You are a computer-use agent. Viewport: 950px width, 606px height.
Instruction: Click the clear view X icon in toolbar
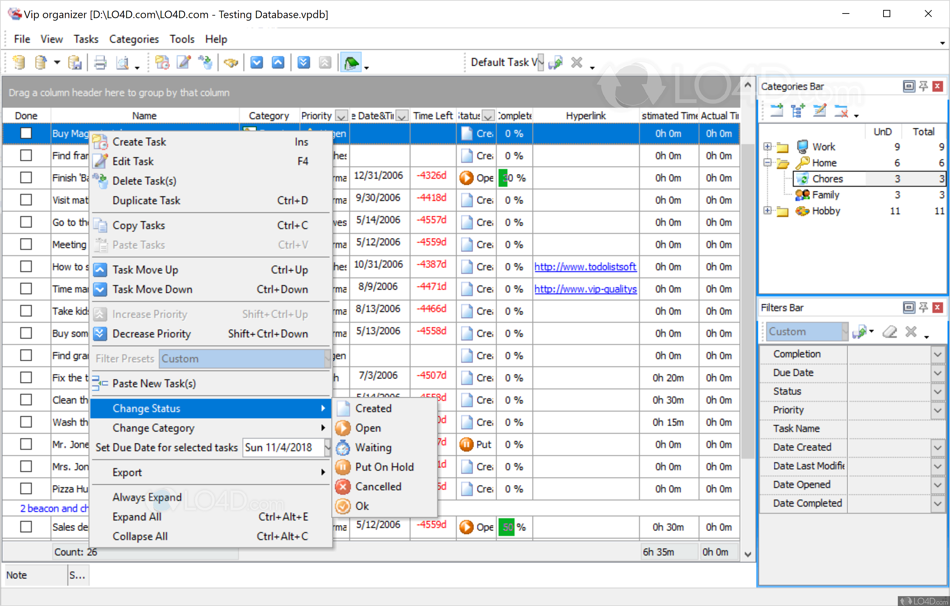click(x=577, y=62)
